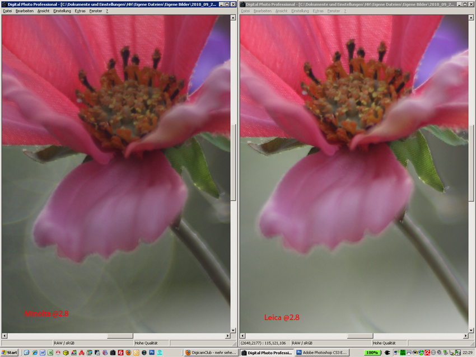This screenshot has width=476, height=357.
Task: Click the red circle quick launch icon
Action: pyautogui.click(x=58, y=353)
